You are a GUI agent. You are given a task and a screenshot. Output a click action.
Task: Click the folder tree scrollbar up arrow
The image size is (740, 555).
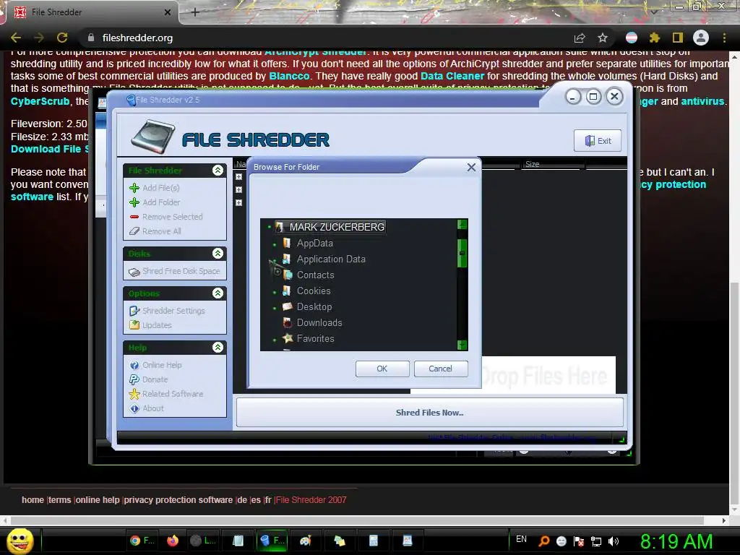point(462,224)
